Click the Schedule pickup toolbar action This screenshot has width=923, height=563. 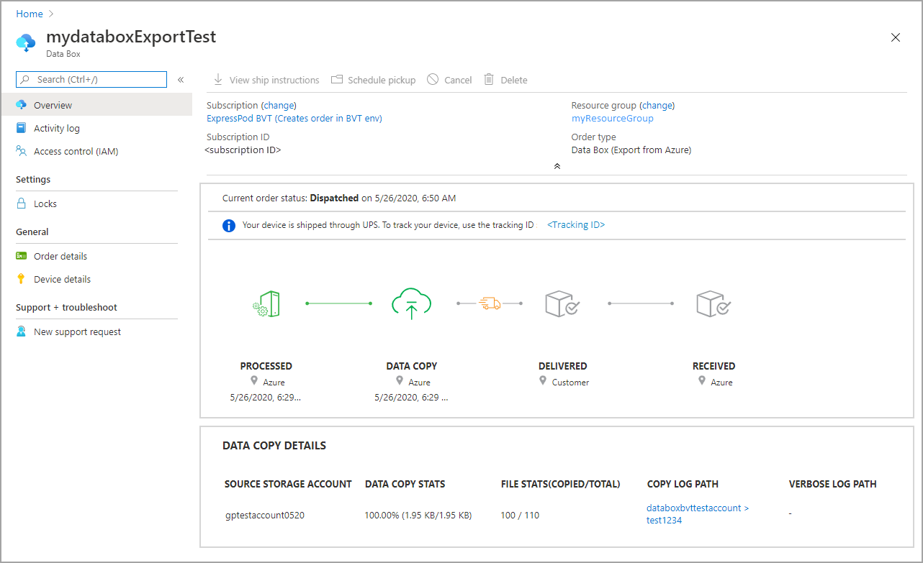pyautogui.click(x=373, y=80)
